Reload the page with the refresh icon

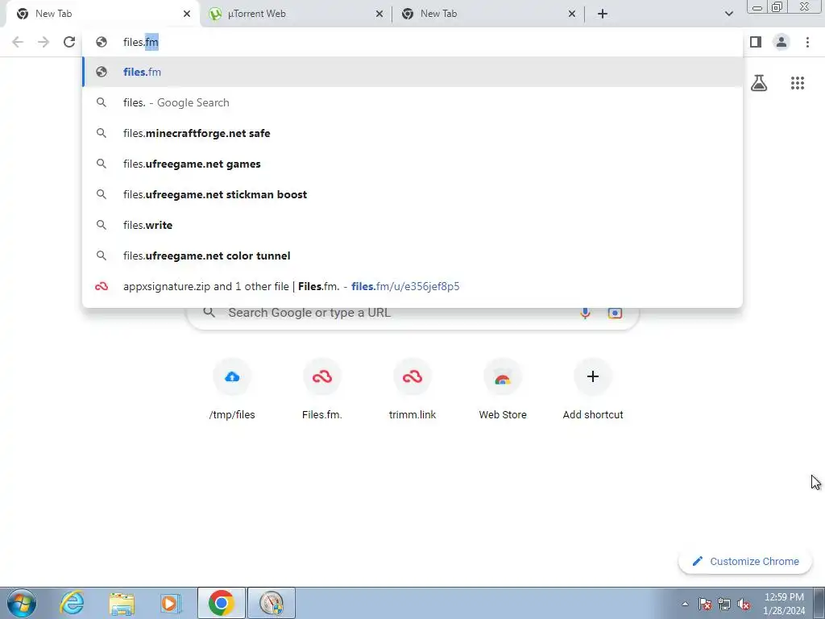pyautogui.click(x=69, y=42)
